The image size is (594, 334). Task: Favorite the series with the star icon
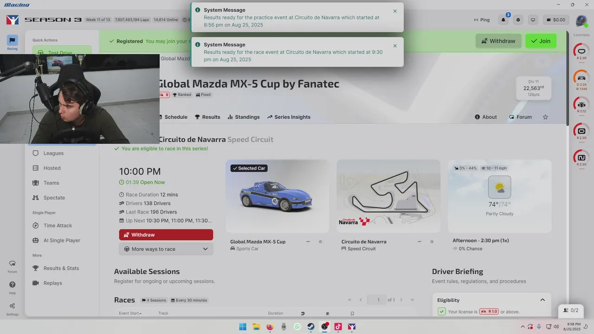[x=545, y=117]
